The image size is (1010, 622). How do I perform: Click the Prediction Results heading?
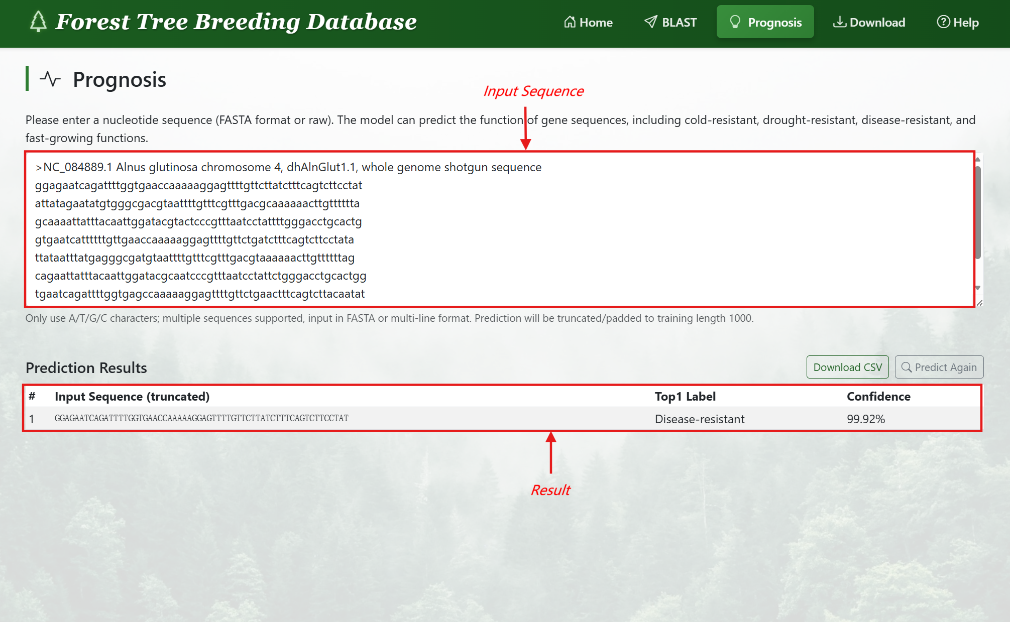point(86,368)
